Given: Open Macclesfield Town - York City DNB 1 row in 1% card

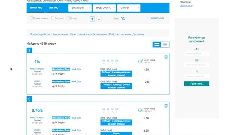Looking at the screenshot, I should 66,69.
